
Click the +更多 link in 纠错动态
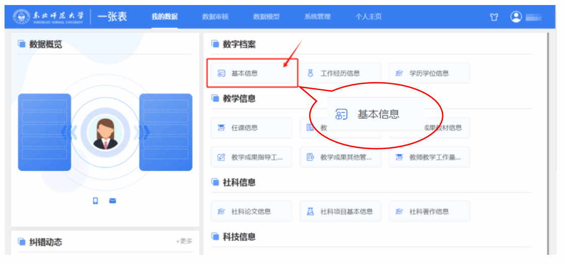184,241
